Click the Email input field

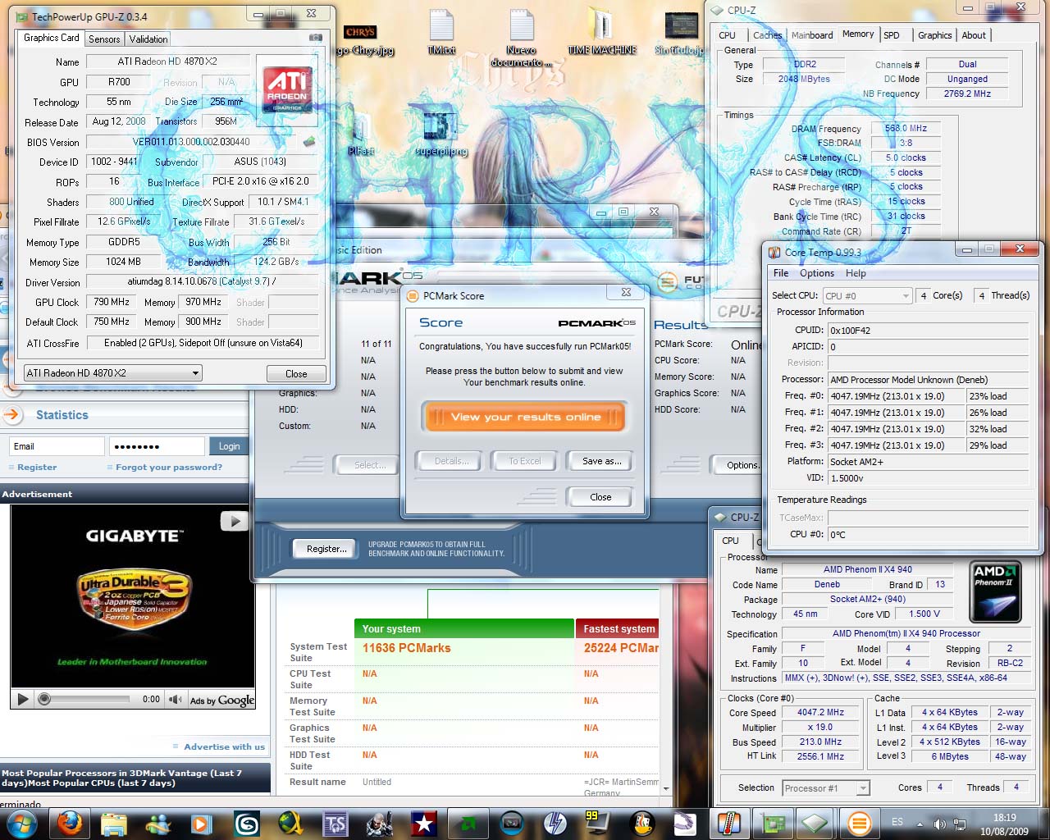coord(57,446)
